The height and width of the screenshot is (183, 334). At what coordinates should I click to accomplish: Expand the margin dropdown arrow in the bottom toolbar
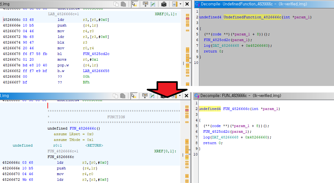coord(180,95)
